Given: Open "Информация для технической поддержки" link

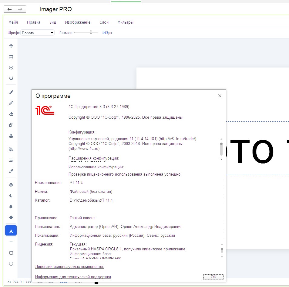Looking at the screenshot, I should coord(73,277).
